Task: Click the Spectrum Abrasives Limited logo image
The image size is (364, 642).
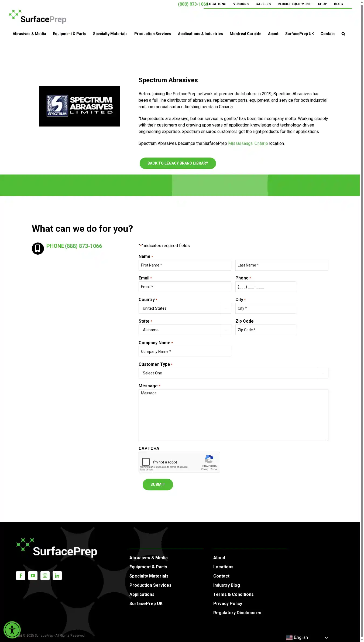Action: point(79,106)
